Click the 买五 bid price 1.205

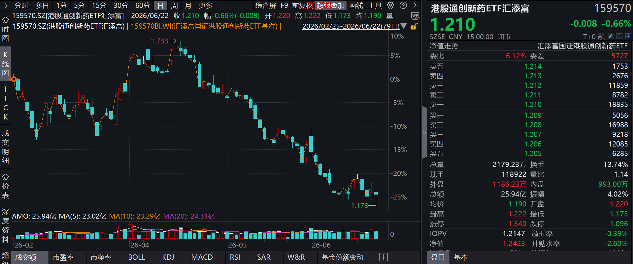coord(533,153)
